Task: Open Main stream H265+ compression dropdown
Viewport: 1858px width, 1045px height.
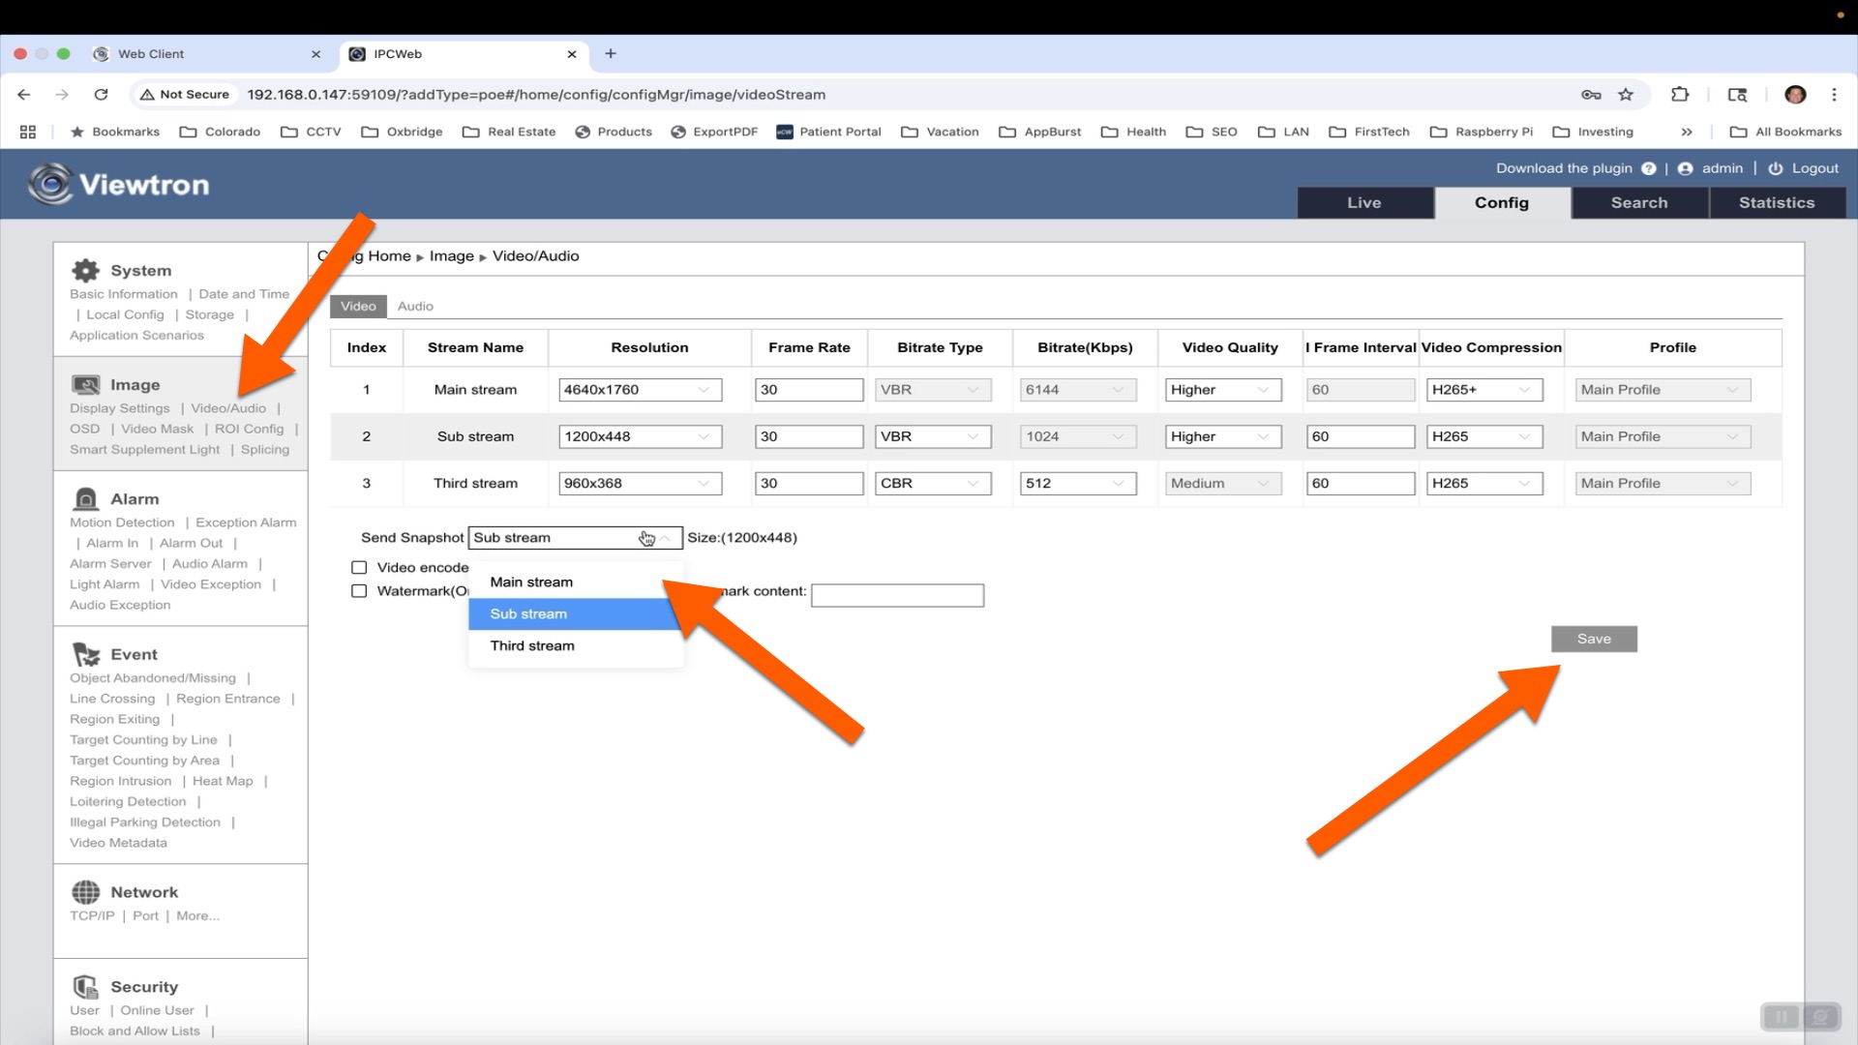Action: pyautogui.click(x=1484, y=390)
